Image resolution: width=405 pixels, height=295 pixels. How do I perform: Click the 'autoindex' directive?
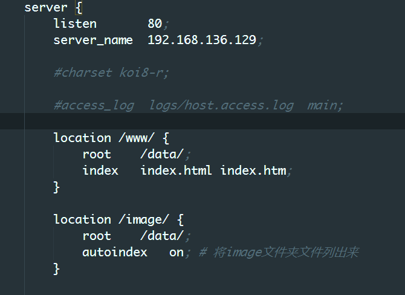tap(115, 252)
